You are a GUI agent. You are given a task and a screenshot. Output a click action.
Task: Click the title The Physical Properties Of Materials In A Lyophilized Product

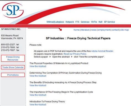(x=59, y=63)
